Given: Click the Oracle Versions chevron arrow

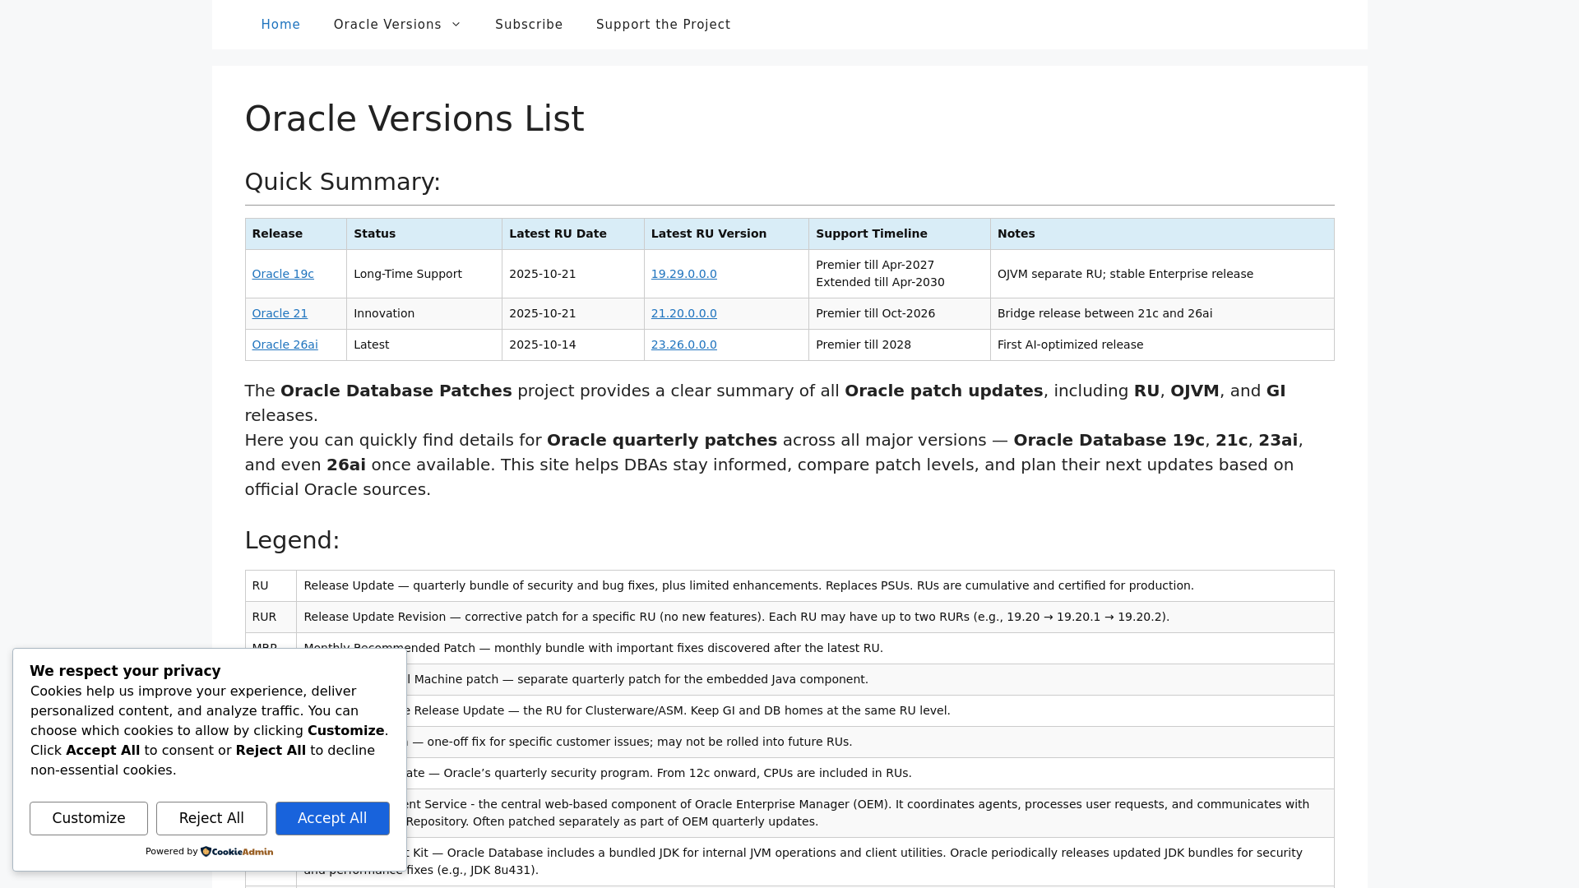Looking at the screenshot, I should [456, 25].
